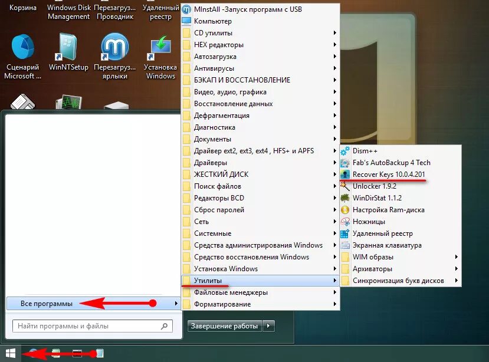This screenshot has width=489, height=362.
Task: Open Установка Windows menu folder
Action: click(x=260, y=269)
